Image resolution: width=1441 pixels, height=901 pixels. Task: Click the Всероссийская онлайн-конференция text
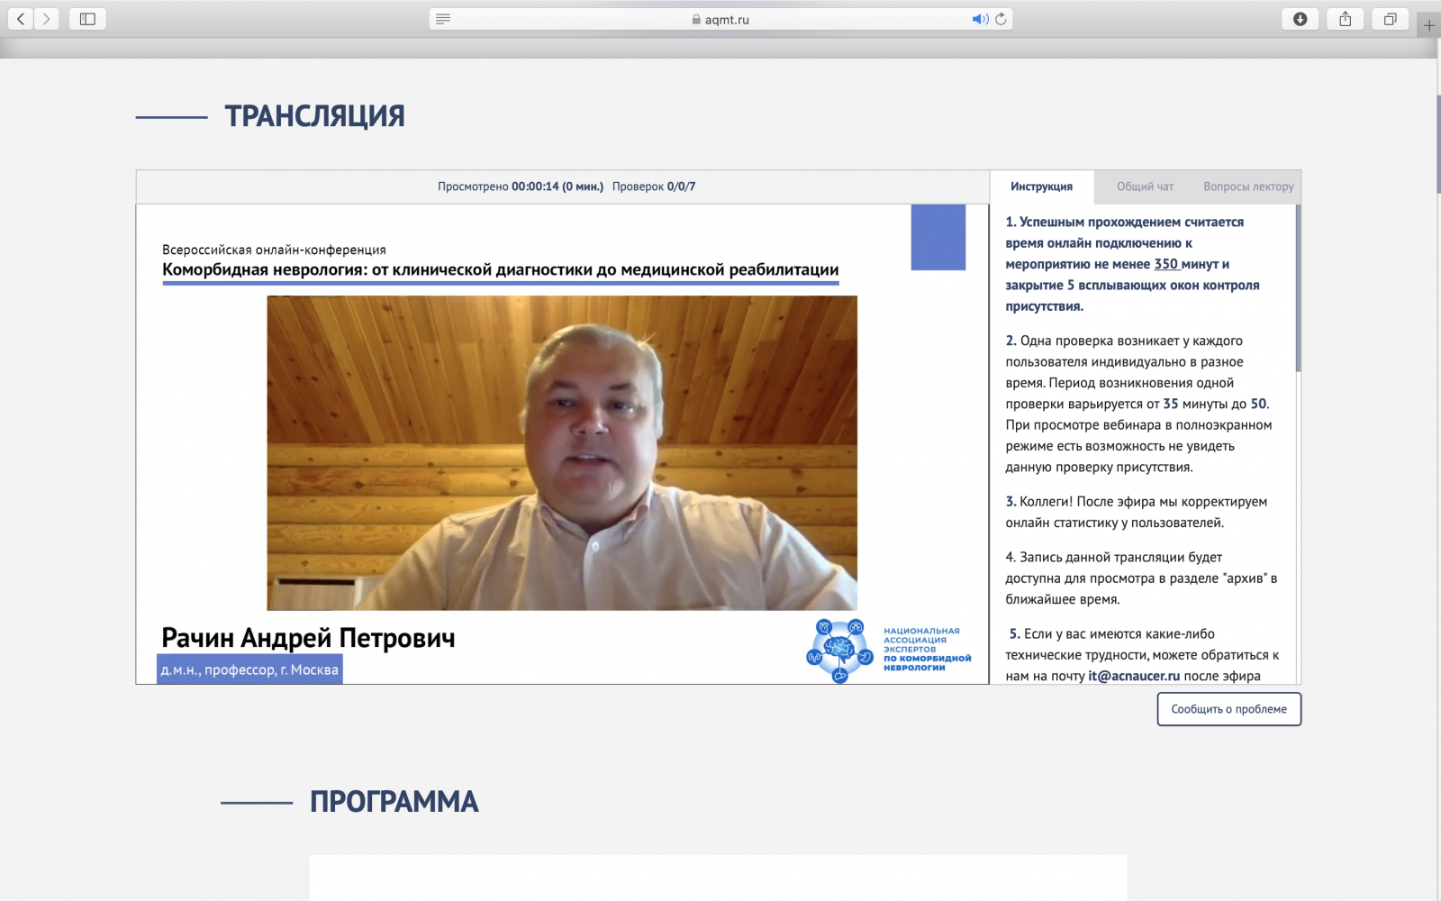point(274,250)
